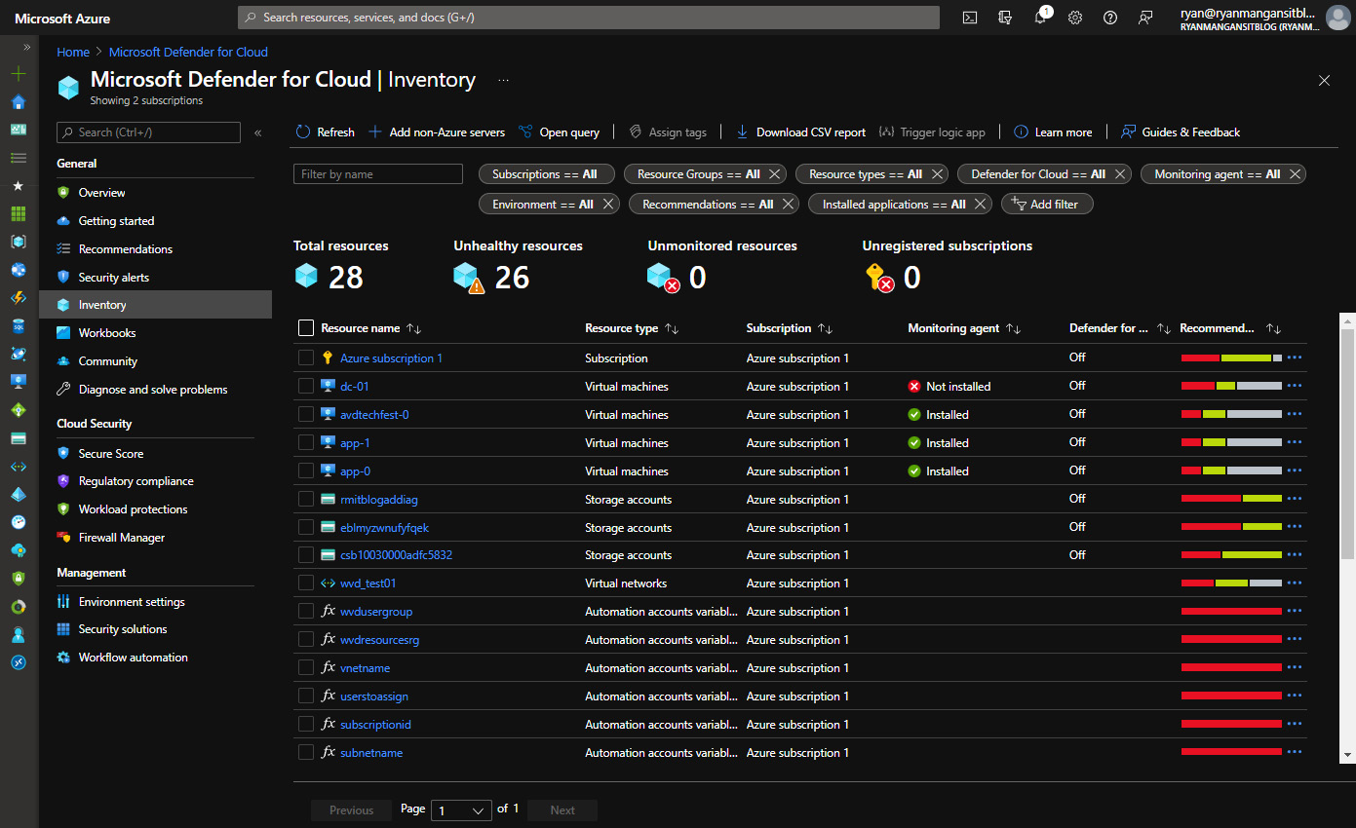The height and width of the screenshot is (828, 1356).
Task: Open SQL databases icon in left rail
Action: [19, 326]
